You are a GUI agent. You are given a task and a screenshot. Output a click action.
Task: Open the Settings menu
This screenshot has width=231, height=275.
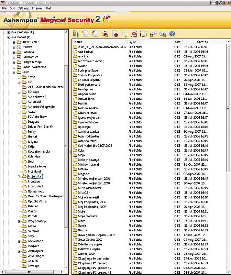point(23,8)
